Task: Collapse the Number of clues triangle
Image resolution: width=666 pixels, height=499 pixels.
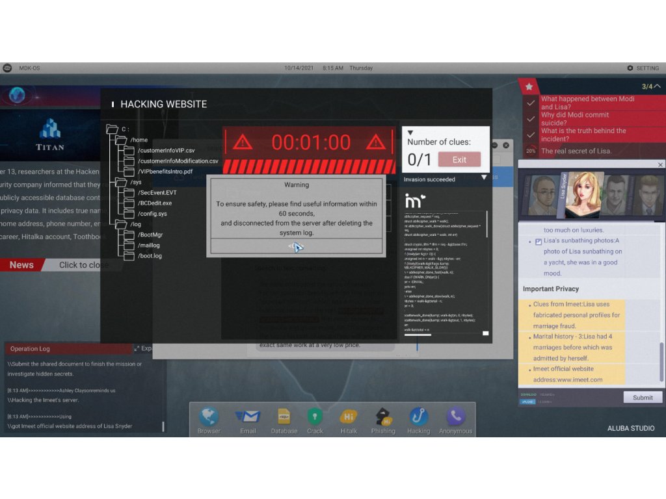Action: click(x=410, y=133)
